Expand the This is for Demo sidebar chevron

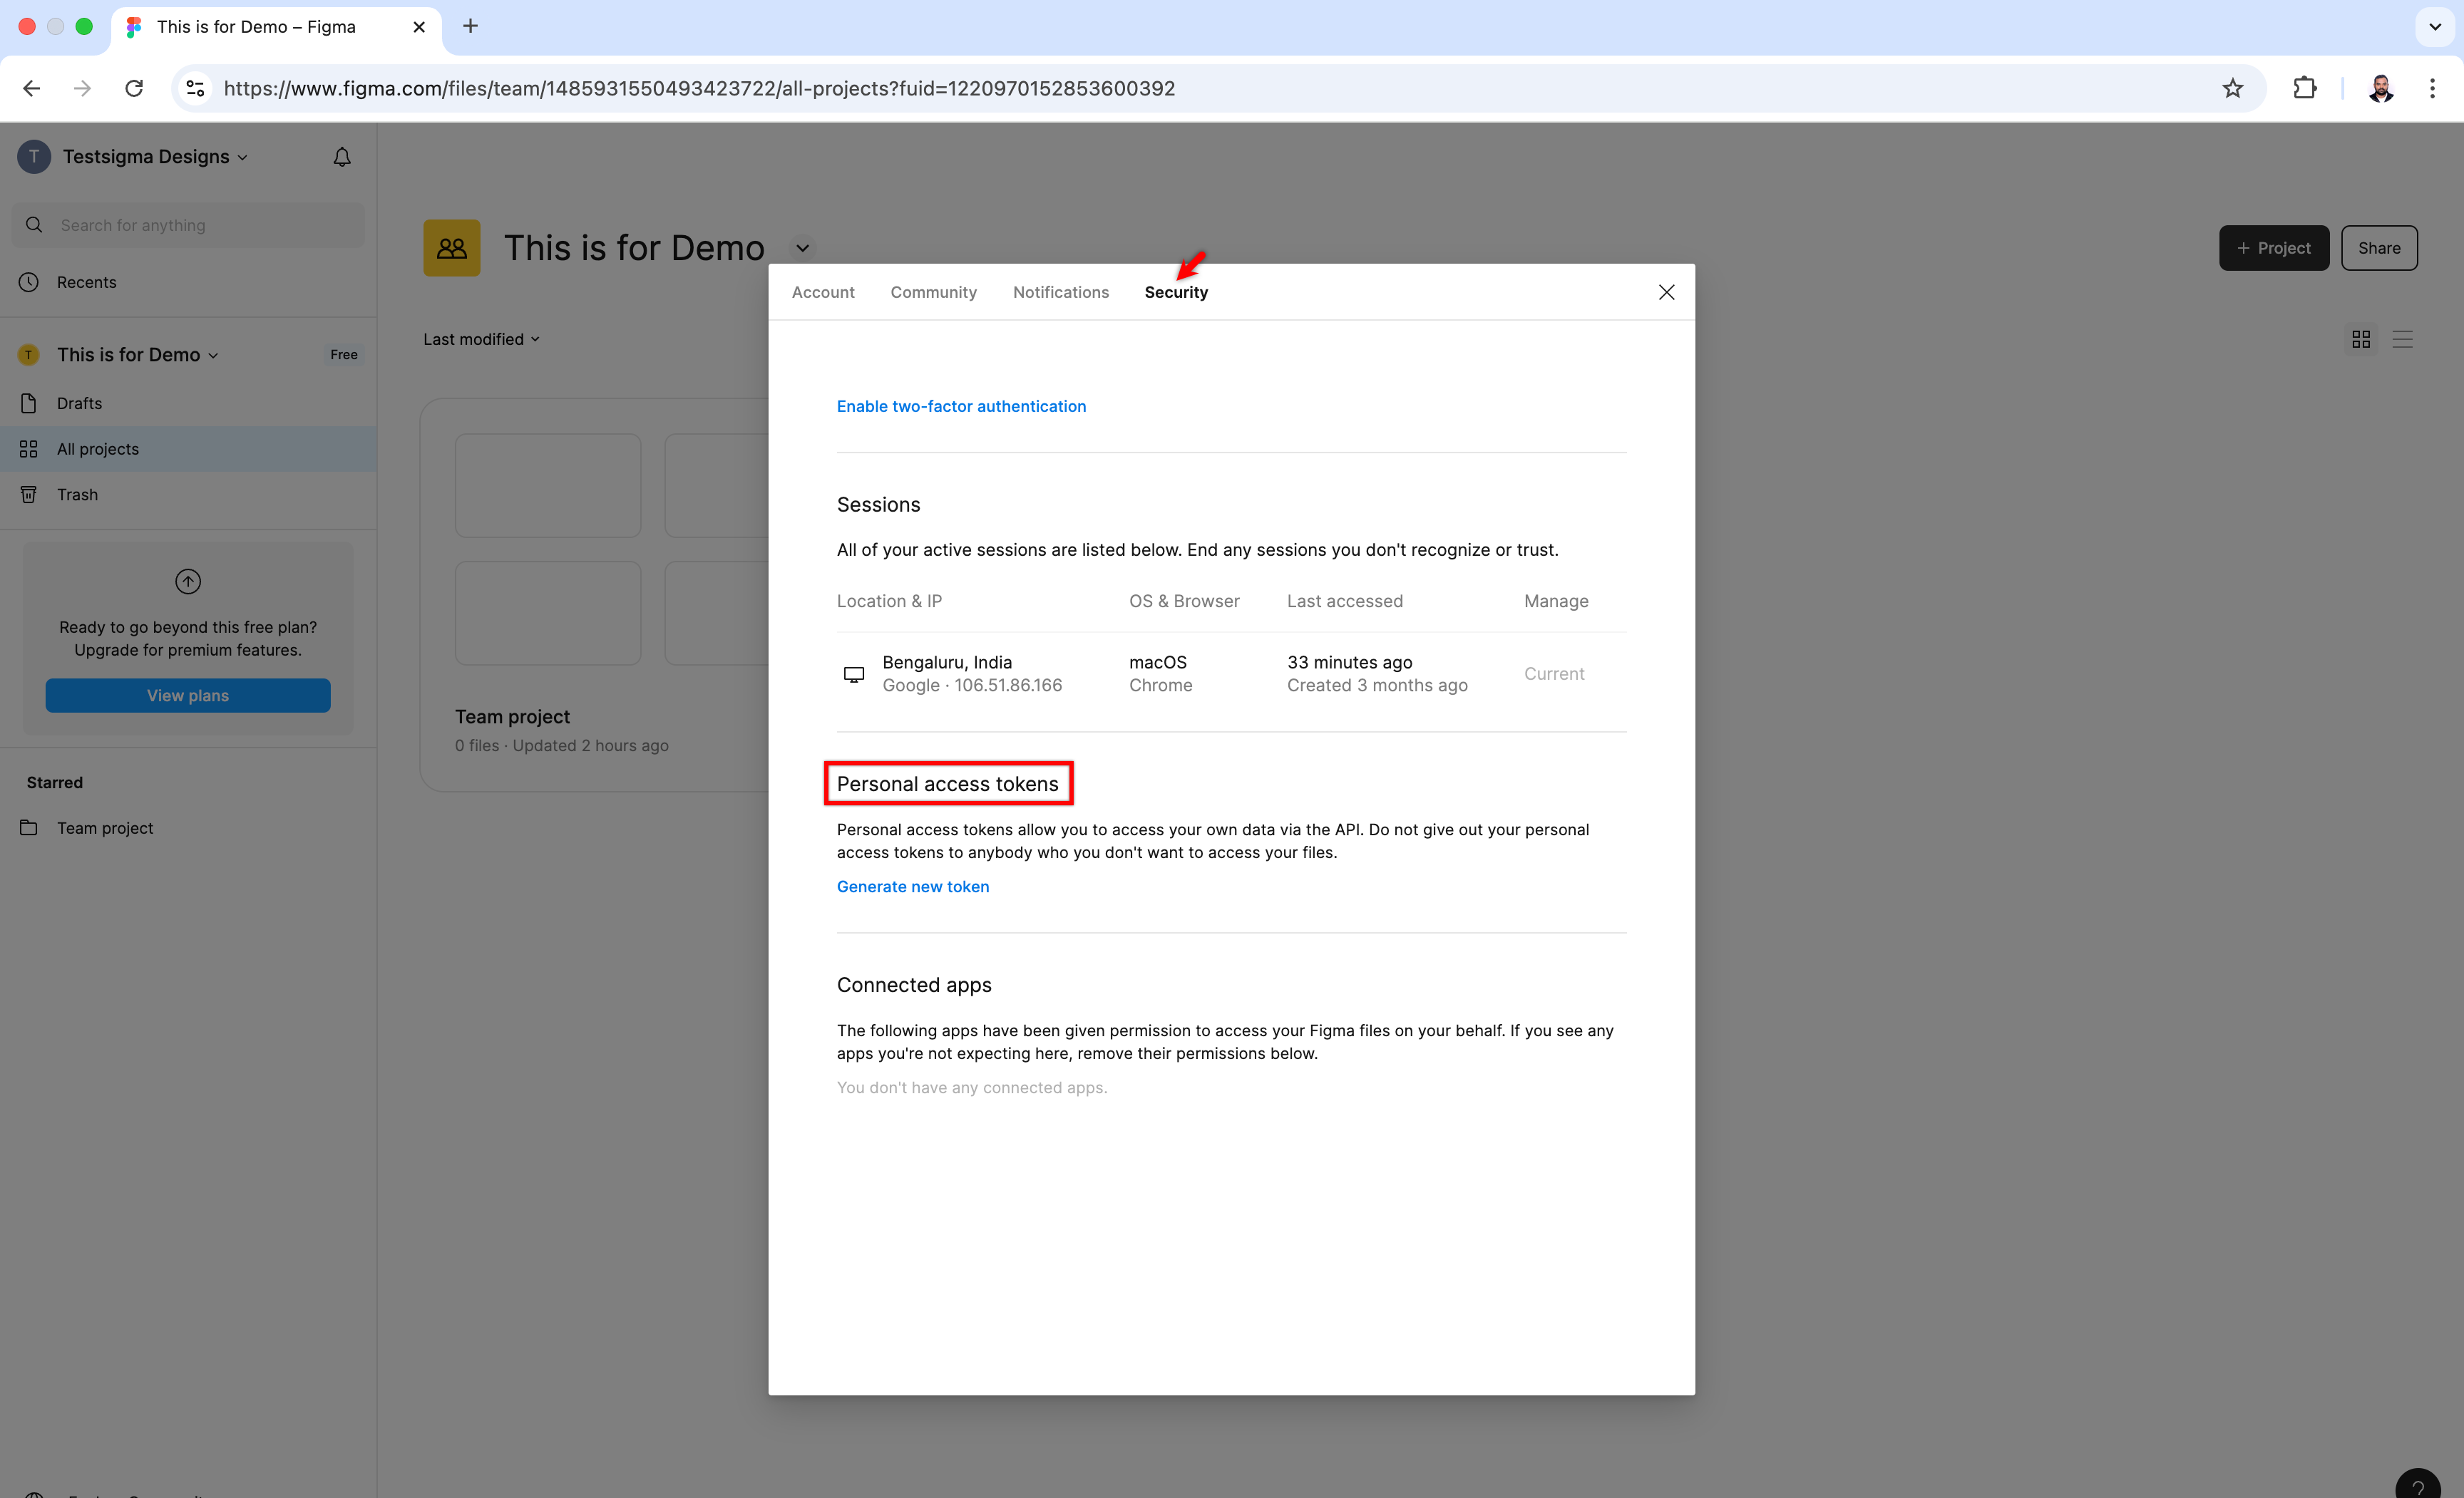pyautogui.click(x=213, y=356)
